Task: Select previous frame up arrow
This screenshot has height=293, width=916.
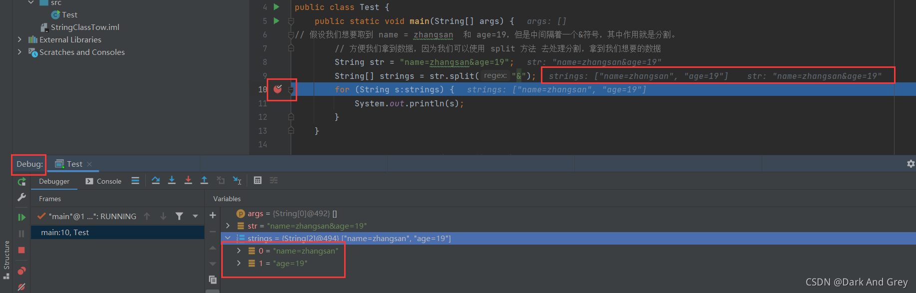Action: pos(147,216)
